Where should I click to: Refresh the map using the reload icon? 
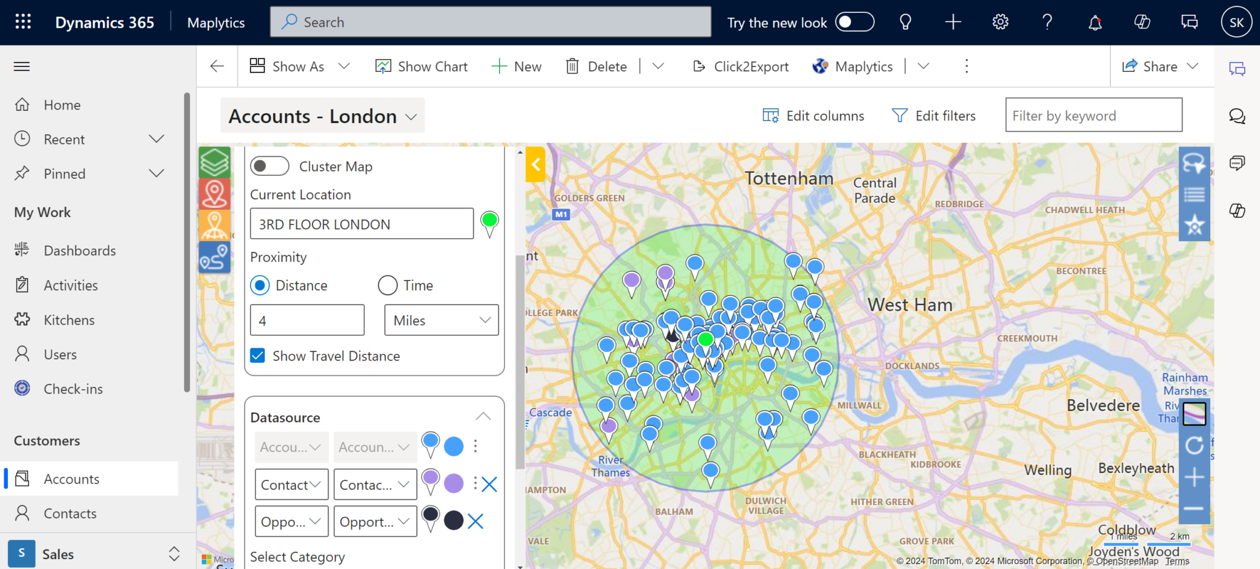[x=1194, y=445]
